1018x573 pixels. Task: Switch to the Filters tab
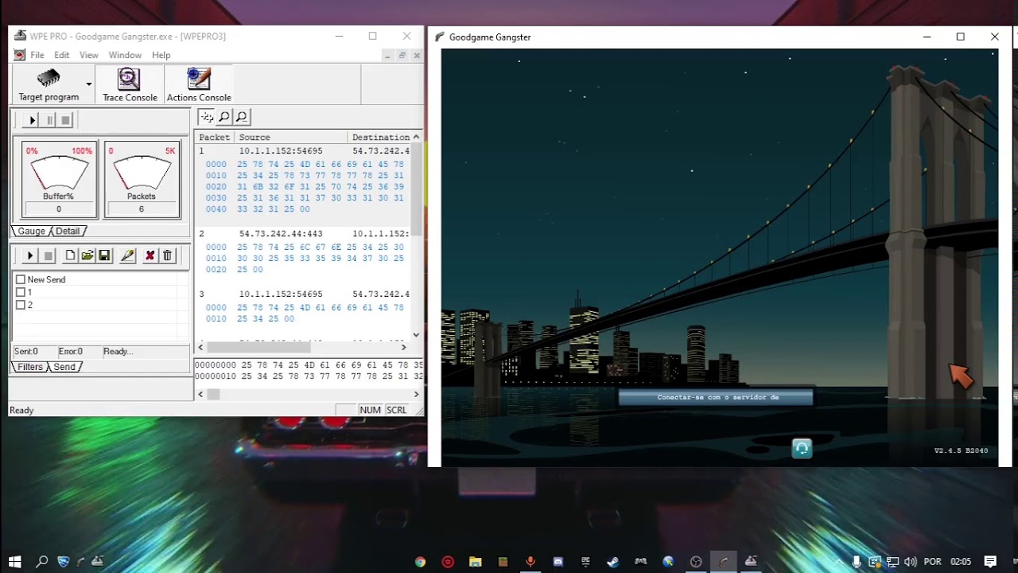30,367
